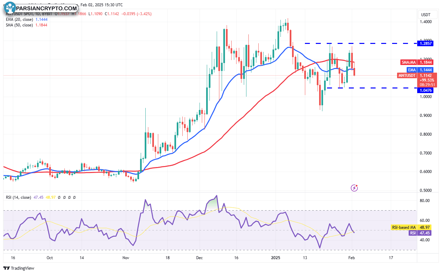The height and width of the screenshot is (274, 442).
Task: Click the Feb label on time axis
Action: click(352, 258)
